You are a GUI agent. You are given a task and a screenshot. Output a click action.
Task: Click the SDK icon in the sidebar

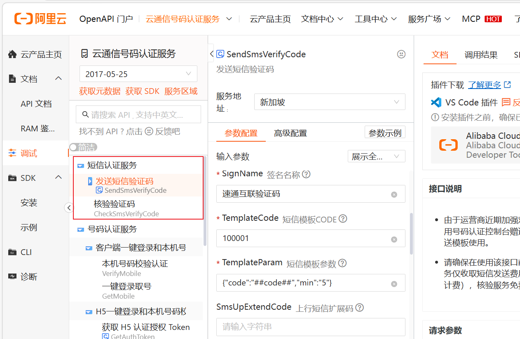click(12, 178)
